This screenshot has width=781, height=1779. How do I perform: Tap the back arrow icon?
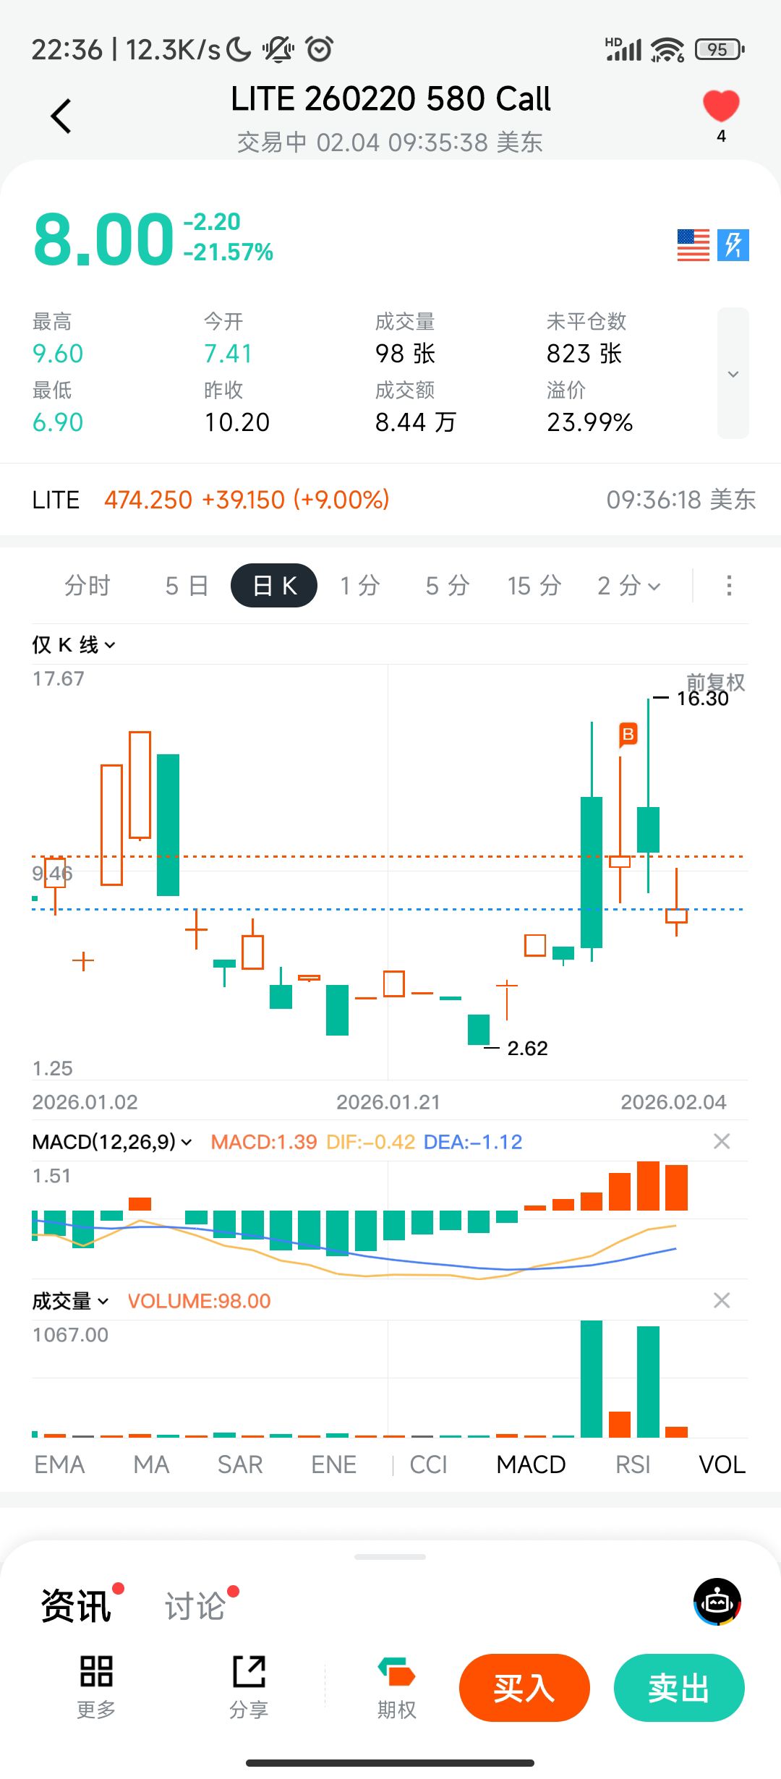tap(61, 116)
